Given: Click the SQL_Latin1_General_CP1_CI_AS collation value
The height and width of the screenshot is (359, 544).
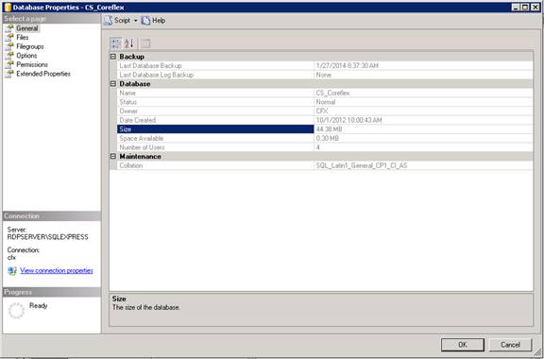Looking at the screenshot, I should click(362, 165).
